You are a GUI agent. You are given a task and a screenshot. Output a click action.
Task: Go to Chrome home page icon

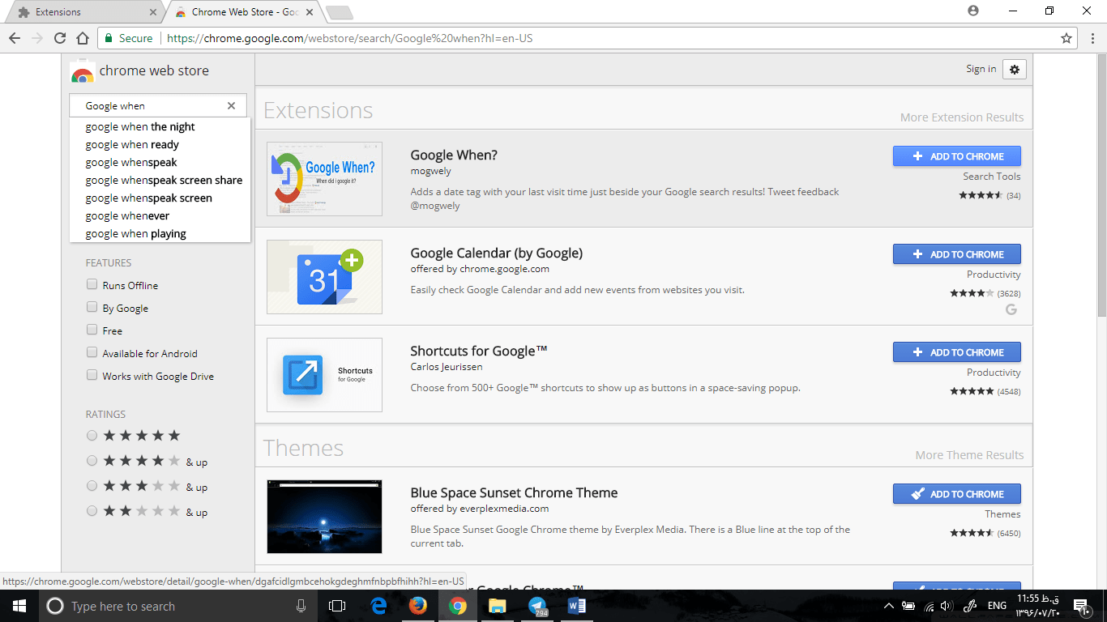tap(82, 38)
